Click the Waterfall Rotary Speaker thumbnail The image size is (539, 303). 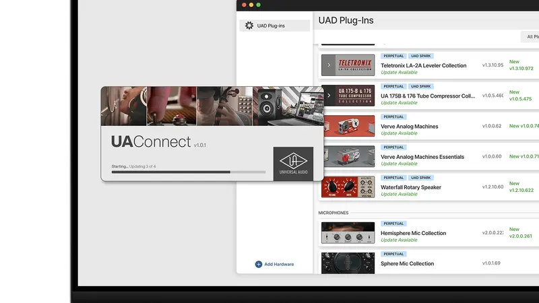pos(348,187)
